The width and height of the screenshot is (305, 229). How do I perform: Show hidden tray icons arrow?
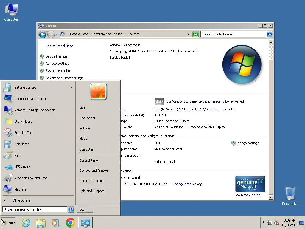(x=263, y=222)
